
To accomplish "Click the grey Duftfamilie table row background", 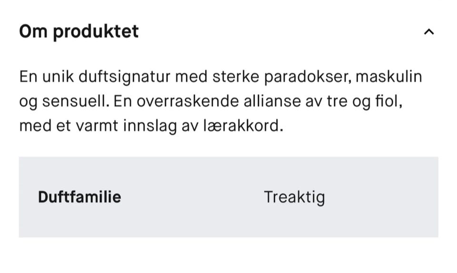I will click(x=228, y=197).
